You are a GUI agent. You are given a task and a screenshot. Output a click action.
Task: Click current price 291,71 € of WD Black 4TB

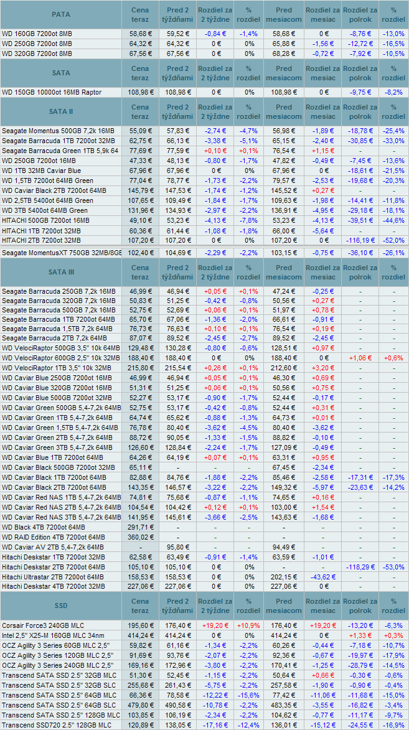click(140, 527)
